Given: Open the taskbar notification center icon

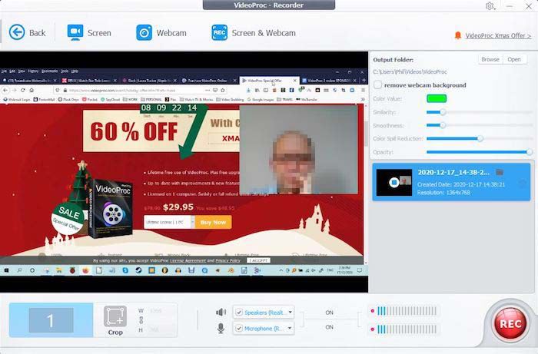Looking at the screenshot, I should pos(360,270).
